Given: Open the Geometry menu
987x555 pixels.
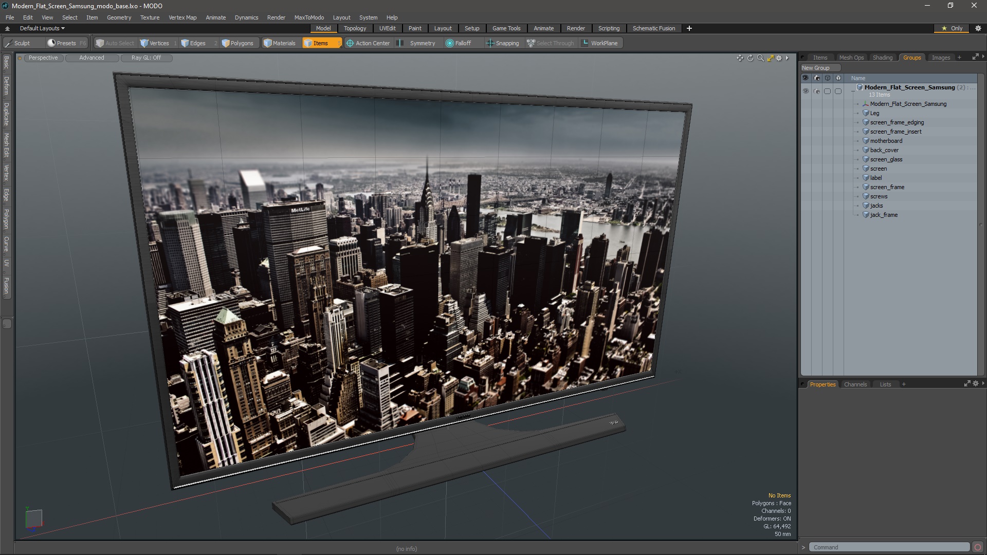Looking at the screenshot, I should 119,17.
